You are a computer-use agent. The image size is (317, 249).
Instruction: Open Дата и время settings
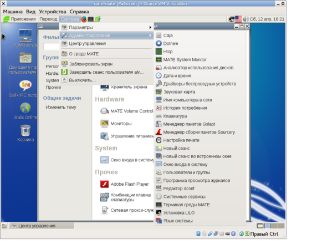(x=200, y=76)
